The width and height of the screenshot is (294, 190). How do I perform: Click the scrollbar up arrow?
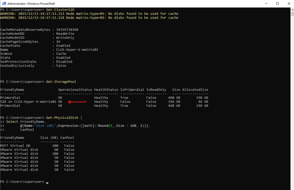291,9
